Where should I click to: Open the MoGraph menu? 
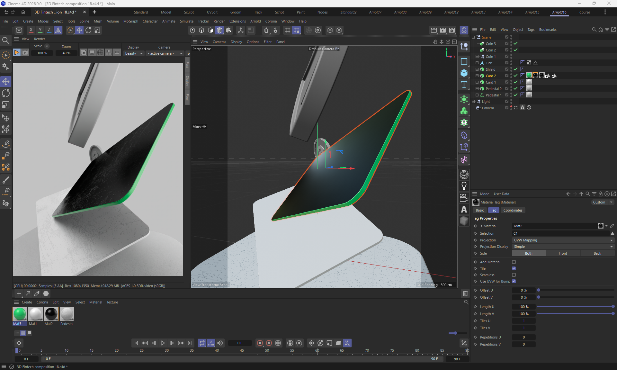click(130, 21)
